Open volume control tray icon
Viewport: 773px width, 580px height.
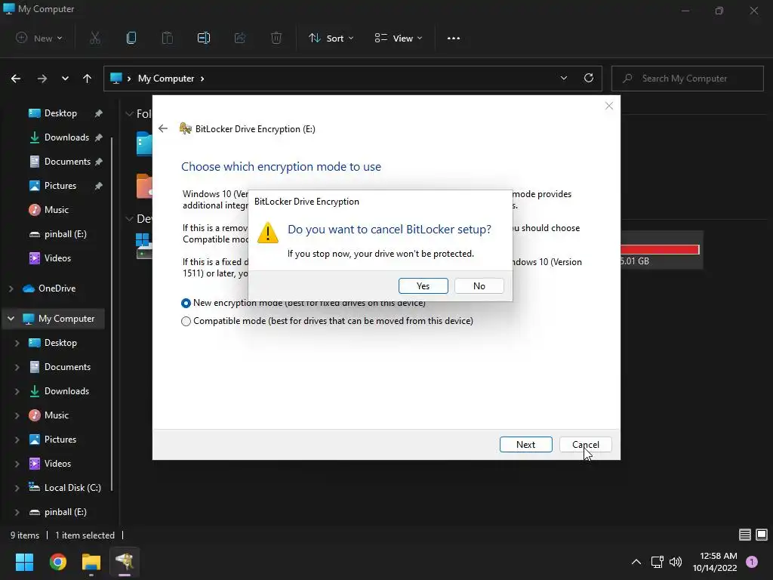click(x=676, y=562)
